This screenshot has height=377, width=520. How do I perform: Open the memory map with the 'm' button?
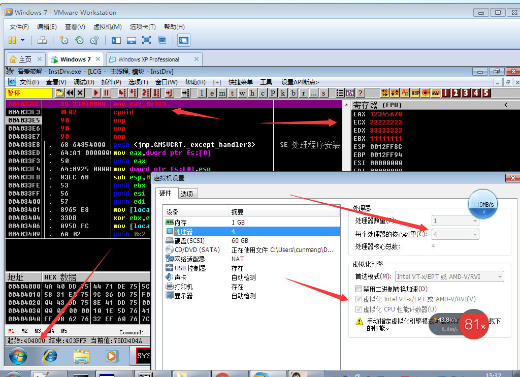tap(222, 93)
